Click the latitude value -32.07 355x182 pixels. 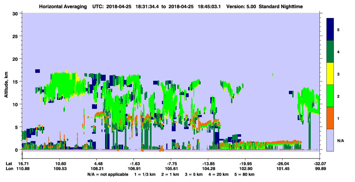(x=319, y=163)
